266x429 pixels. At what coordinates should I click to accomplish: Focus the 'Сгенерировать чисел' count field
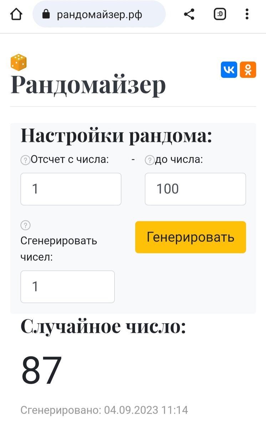pyautogui.click(x=68, y=287)
